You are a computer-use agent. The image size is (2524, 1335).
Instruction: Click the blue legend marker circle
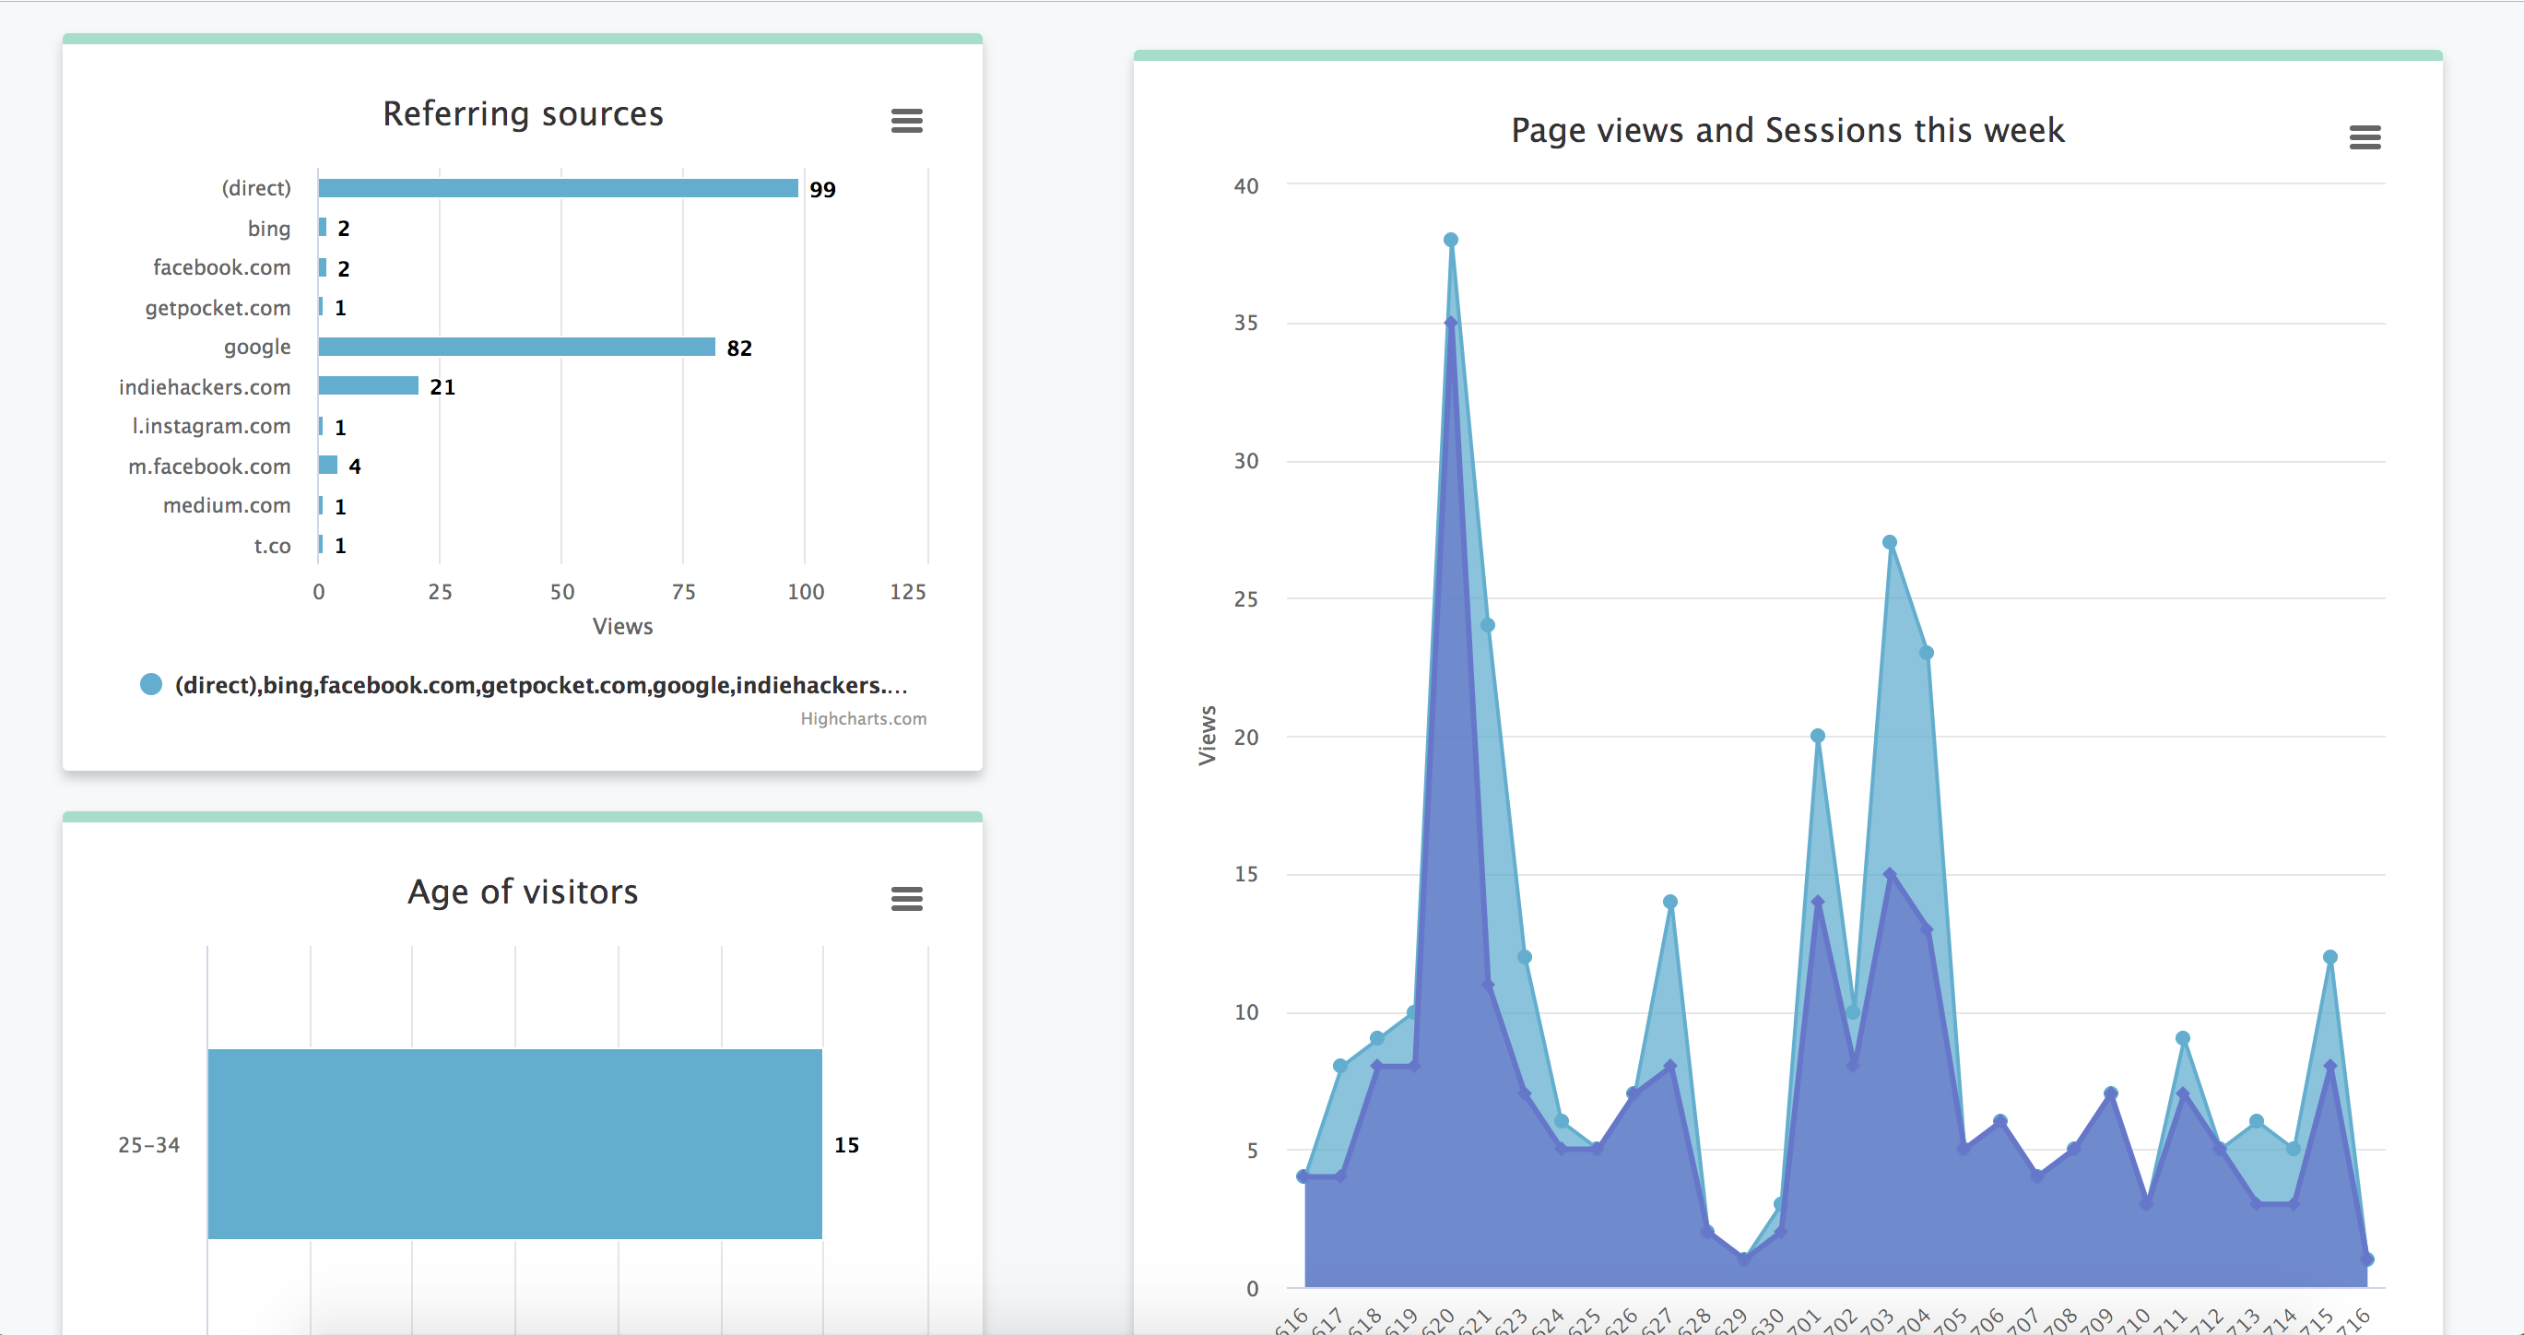point(151,684)
